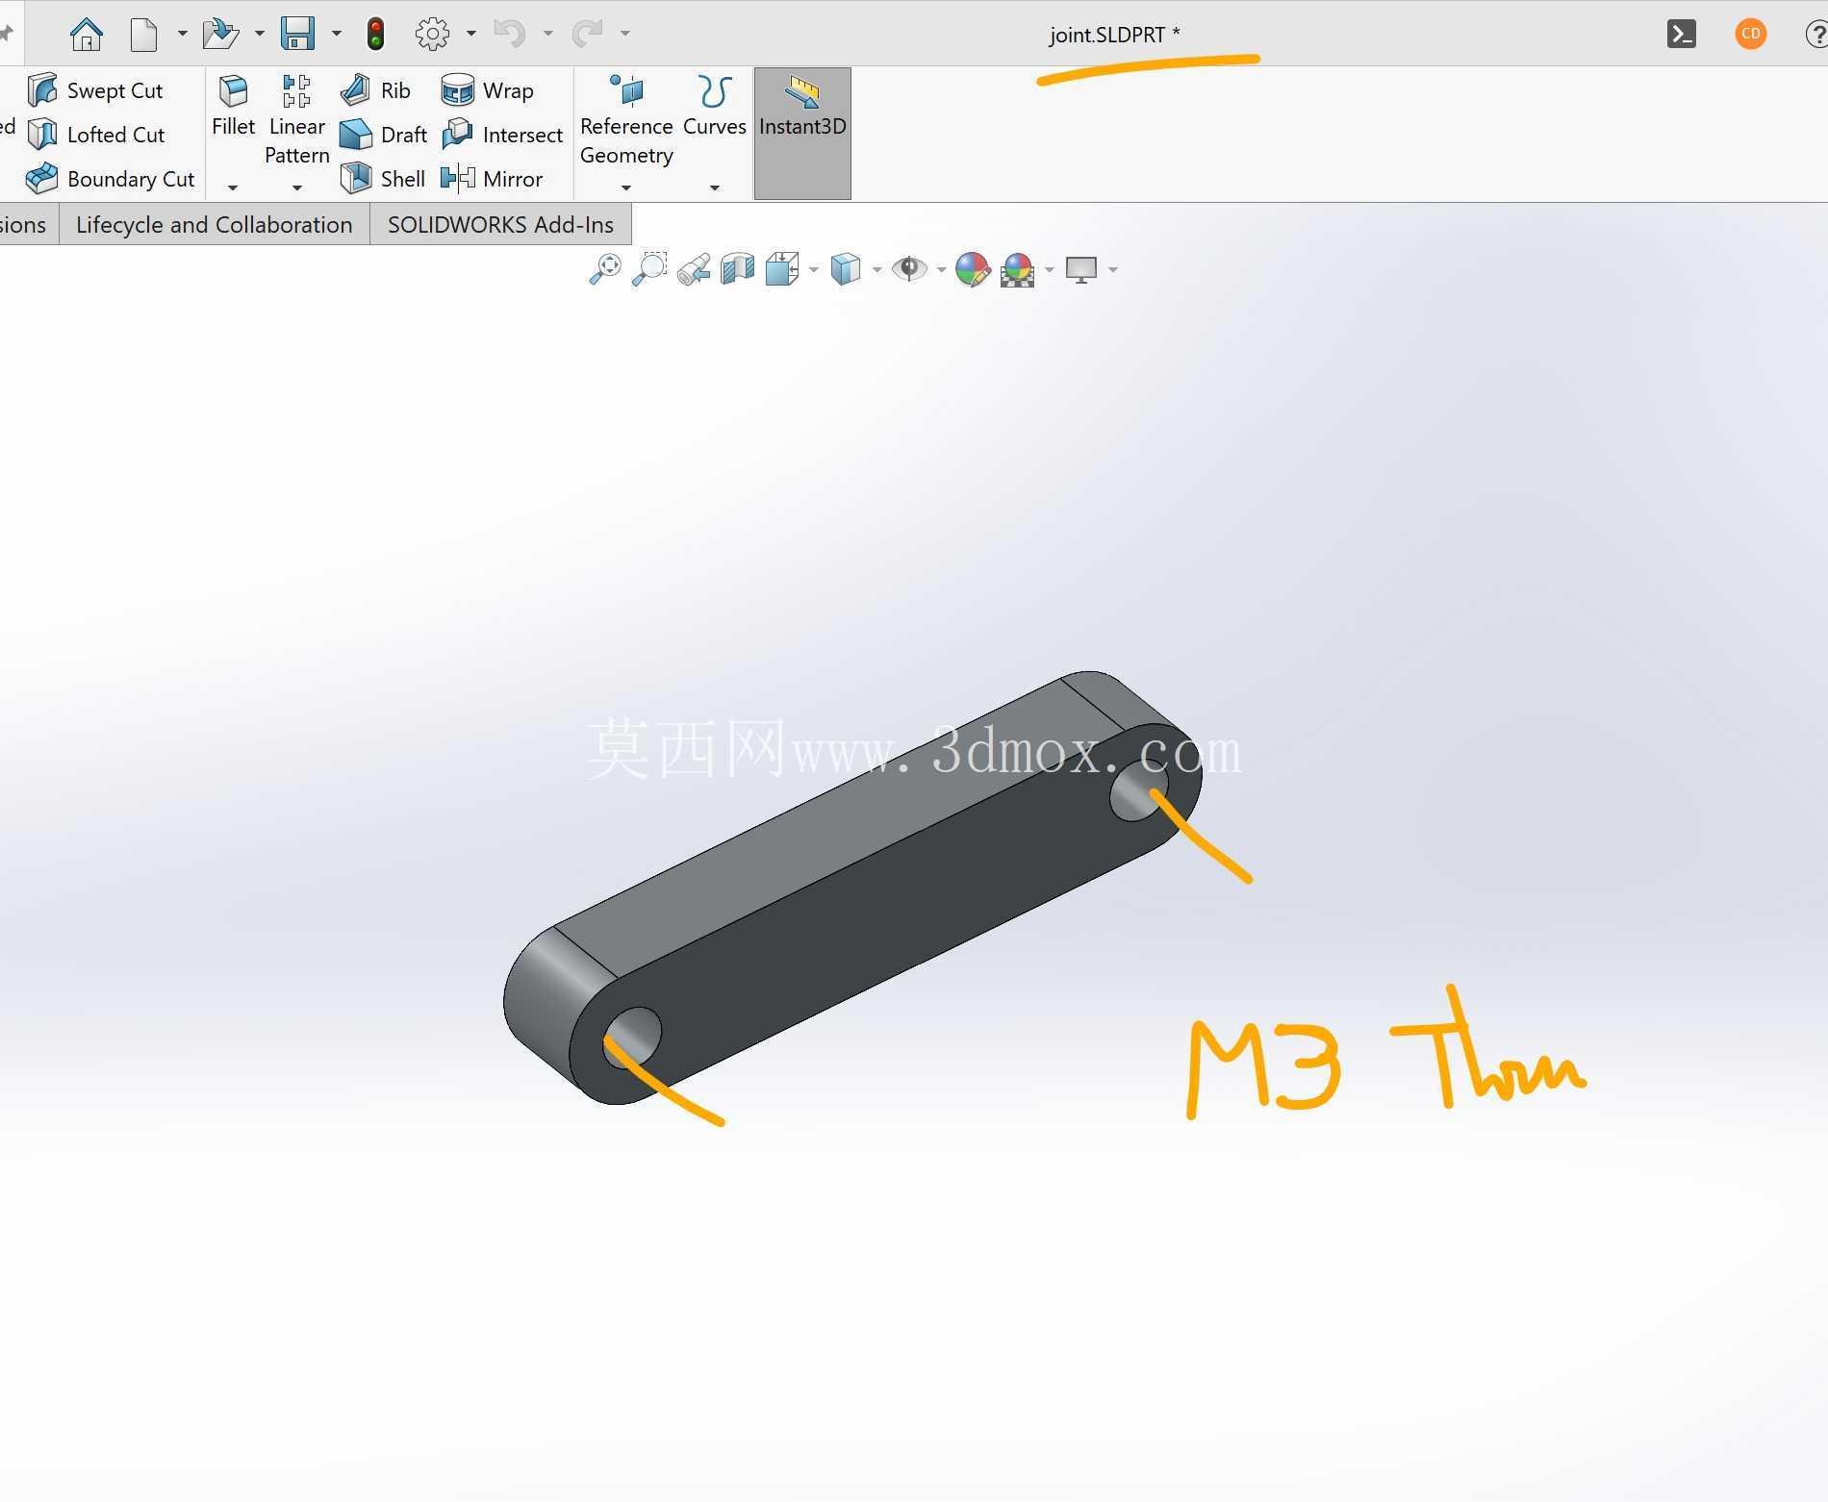Screen dimensions: 1828x1502
Task: Click the Undo arrow
Action: click(x=509, y=34)
